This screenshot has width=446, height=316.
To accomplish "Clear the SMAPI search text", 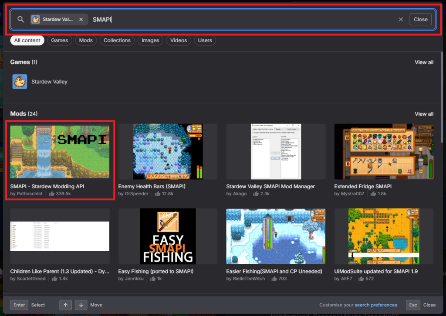I will 401,20.
